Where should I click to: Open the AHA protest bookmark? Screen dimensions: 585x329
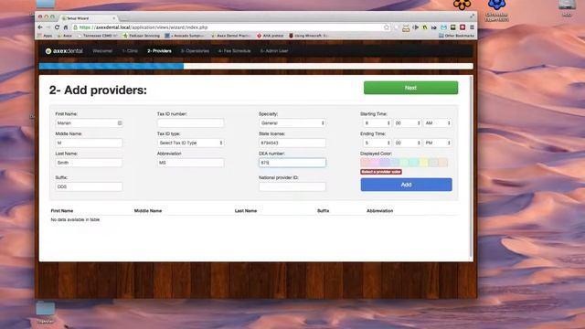pos(271,36)
